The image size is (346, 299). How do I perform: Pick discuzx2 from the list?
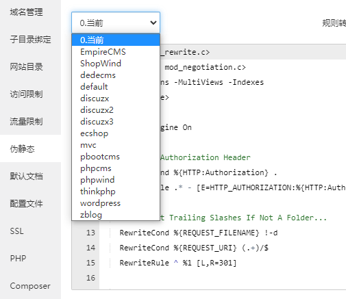pyautogui.click(x=116, y=110)
